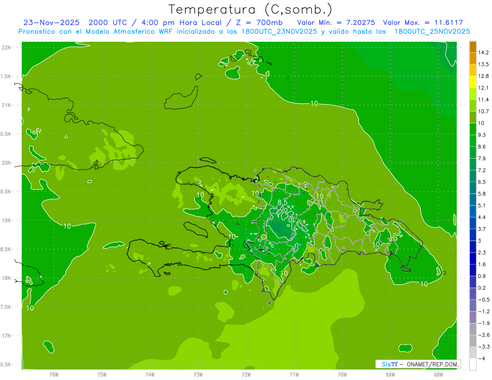The width and height of the screenshot is (492, 380).
Task: Pick the purple swatch between -1.2 and -1.9
Action: coord(473,317)
